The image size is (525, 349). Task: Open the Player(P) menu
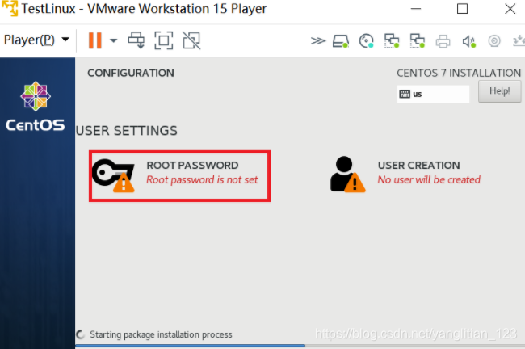36,40
